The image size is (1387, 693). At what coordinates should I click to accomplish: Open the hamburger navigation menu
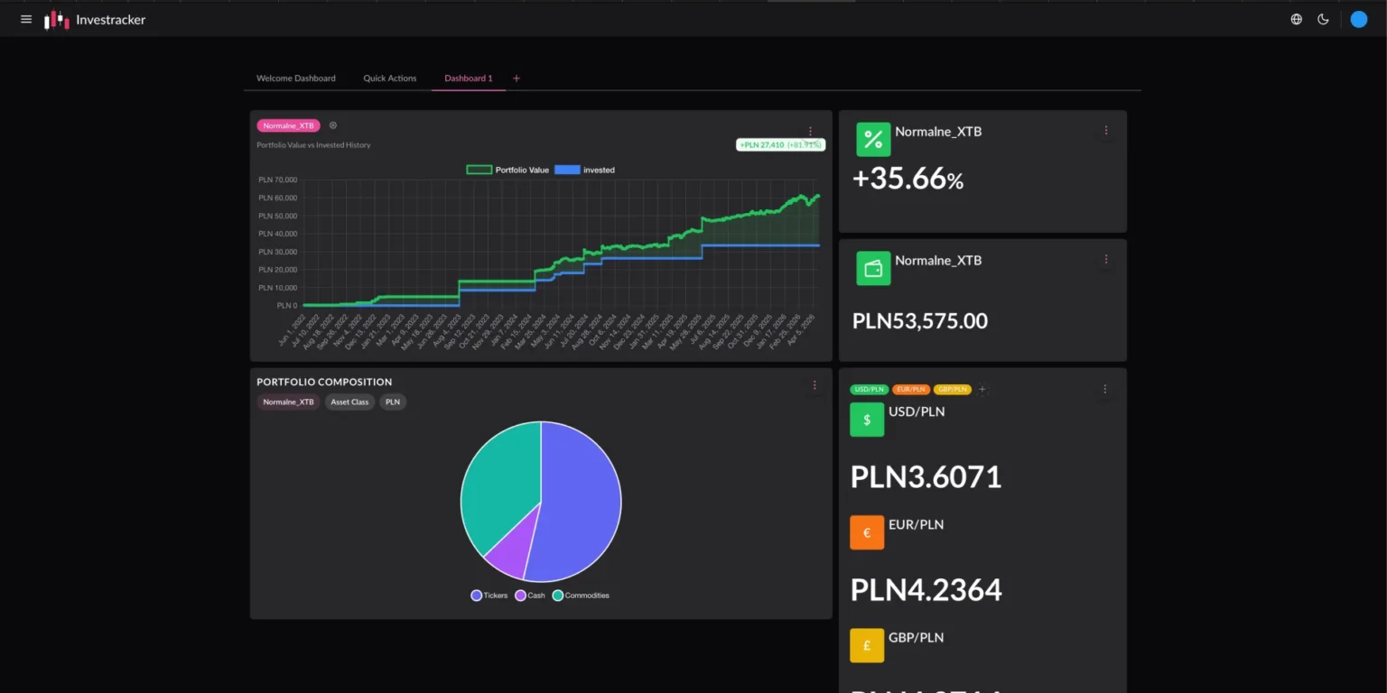pyautogui.click(x=26, y=19)
